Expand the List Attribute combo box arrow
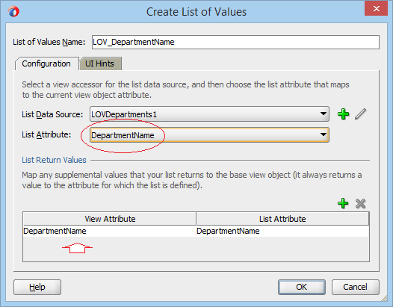The height and width of the screenshot is (307, 393). tap(324, 135)
